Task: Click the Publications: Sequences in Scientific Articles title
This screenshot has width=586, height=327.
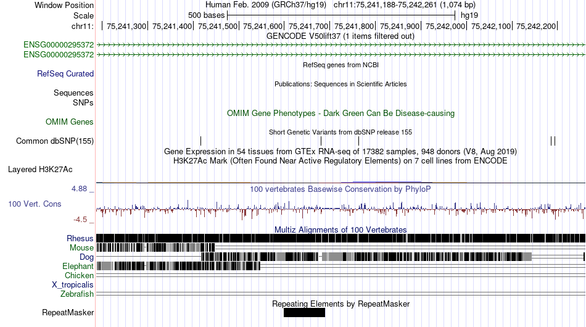Action: [x=340, y=84]
